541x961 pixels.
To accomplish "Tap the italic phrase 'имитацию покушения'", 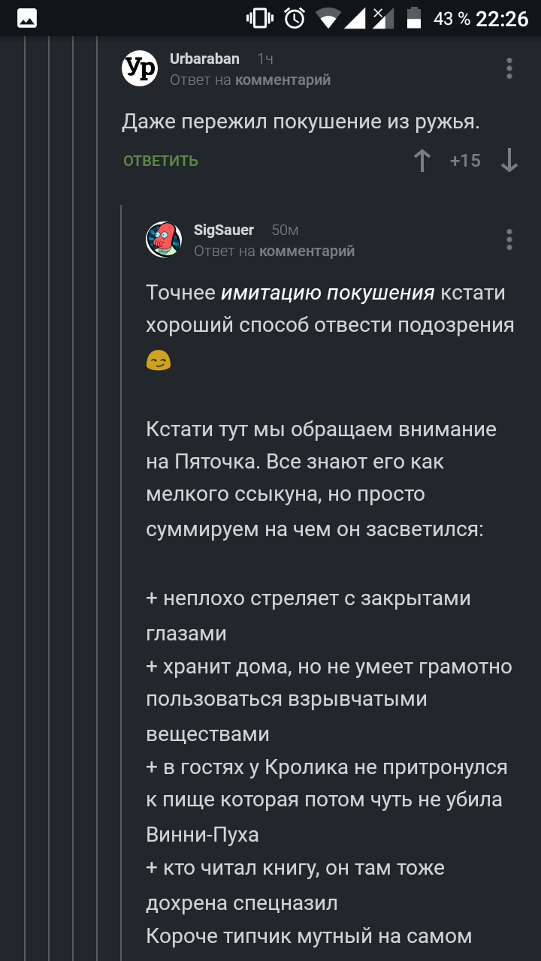I will click(x=328, y=292).
